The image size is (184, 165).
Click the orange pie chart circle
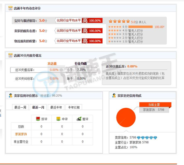tap(126, 117)
